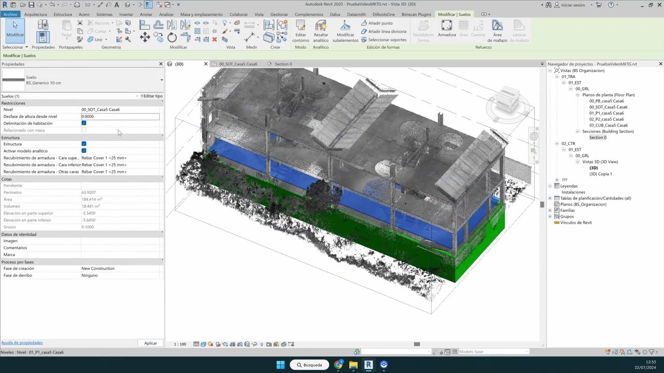Image resolution: width=664 pixels, height=373 pixels.
Task: Switch to the Section 0 view tab
Action: tap(283, 64)
